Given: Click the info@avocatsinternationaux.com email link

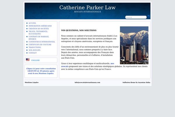Looking at the screenshot, I should point(87,82).
